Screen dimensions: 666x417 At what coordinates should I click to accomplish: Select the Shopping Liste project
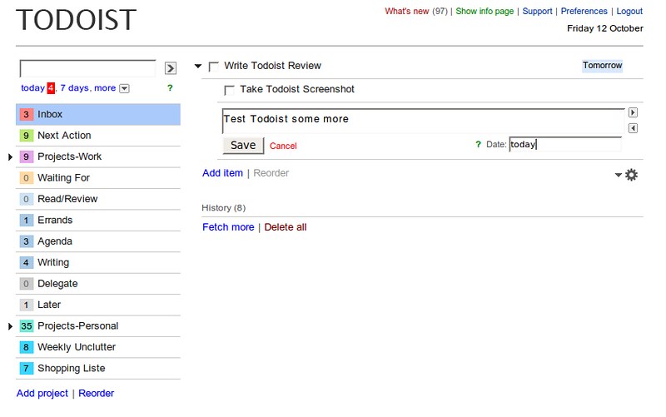[71, 369]
